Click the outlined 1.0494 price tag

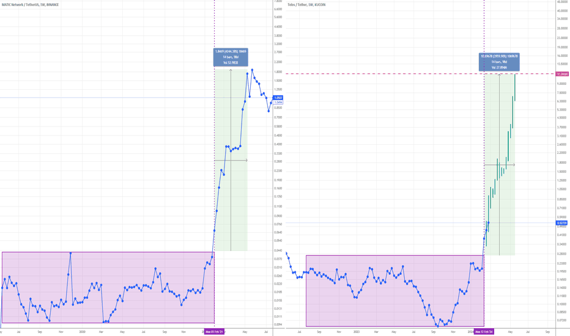click(278, 103)
